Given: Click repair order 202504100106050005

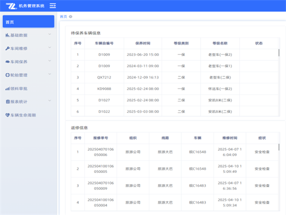Looking at the screenshot, I should (101, 169).
